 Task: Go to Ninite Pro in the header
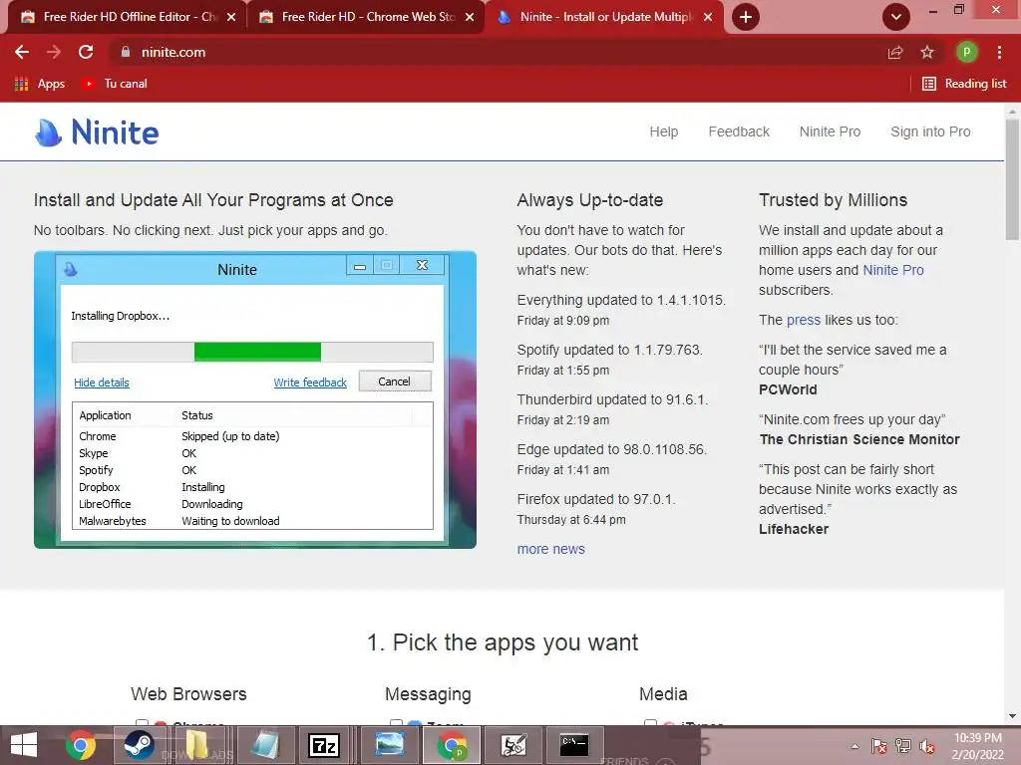[x=830, y=131]
